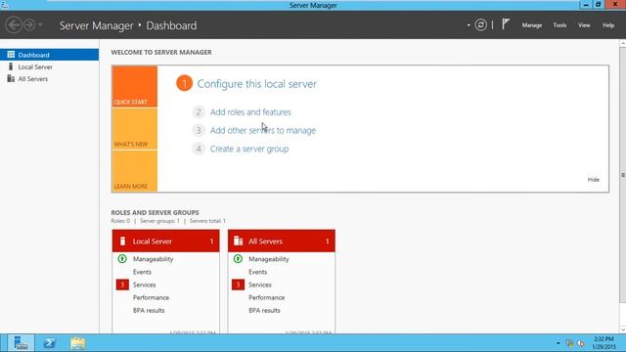Click Add other servers to manage
This screenshot has width=626, height=352.
point(263,130)
